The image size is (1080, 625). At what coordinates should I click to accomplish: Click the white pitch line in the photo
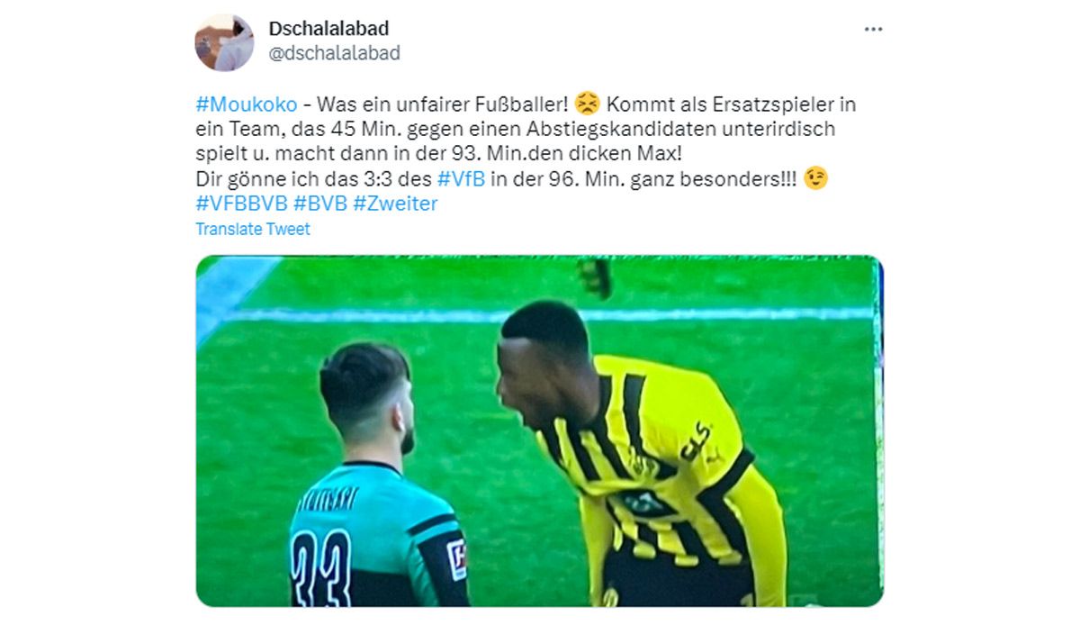point(549,314)
